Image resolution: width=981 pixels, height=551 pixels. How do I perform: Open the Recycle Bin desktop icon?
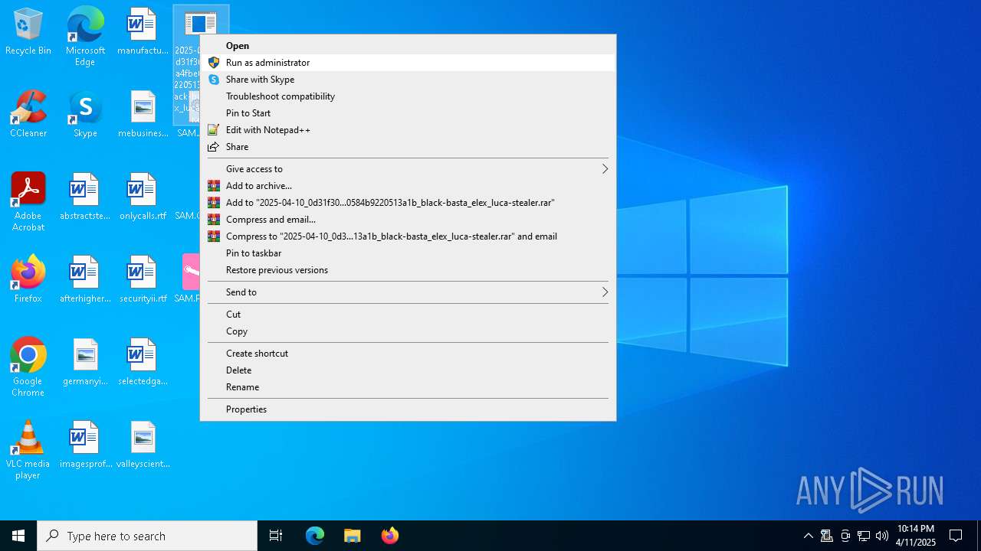(28, 32)
